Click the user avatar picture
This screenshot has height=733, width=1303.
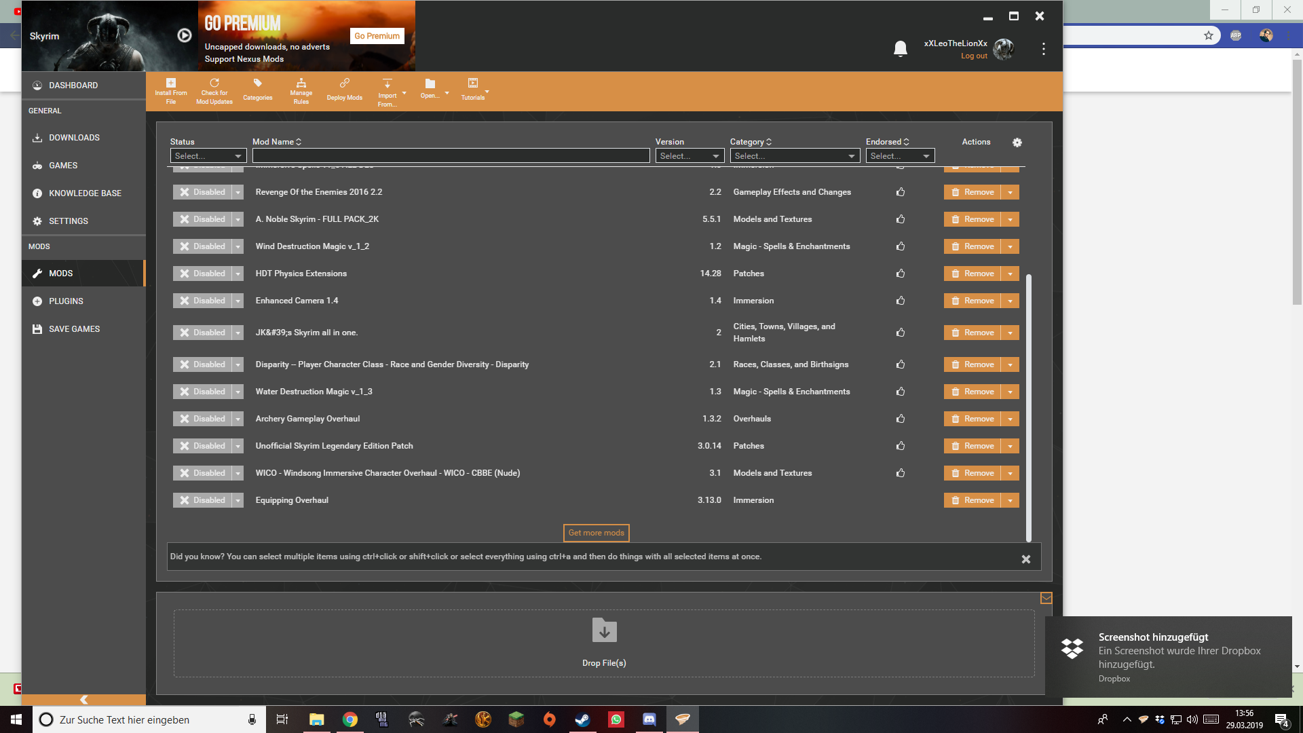1003,49
